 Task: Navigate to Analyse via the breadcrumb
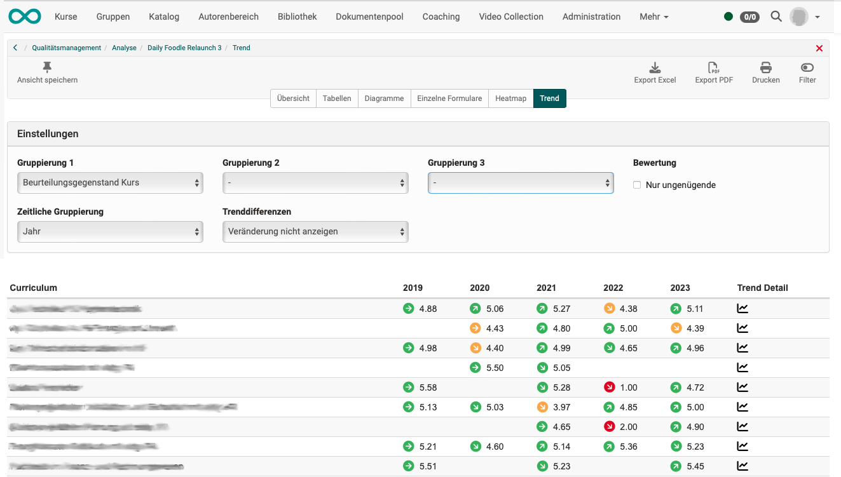(124, 48)
